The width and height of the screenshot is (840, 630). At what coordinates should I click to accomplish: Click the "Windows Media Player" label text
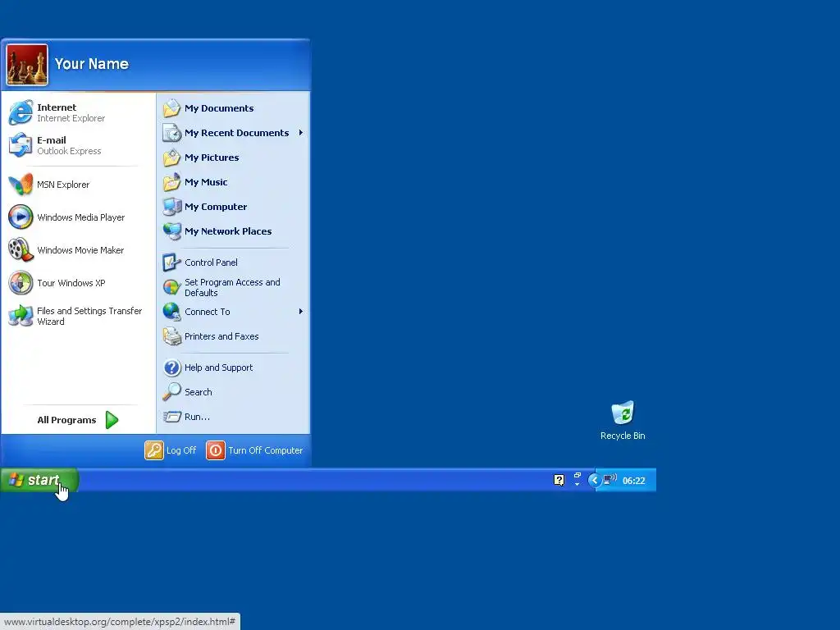[81, 217]
